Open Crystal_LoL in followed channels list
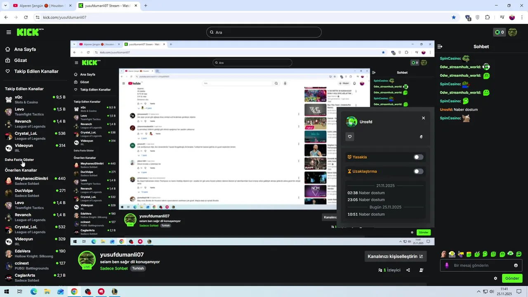 click(35, 136)
